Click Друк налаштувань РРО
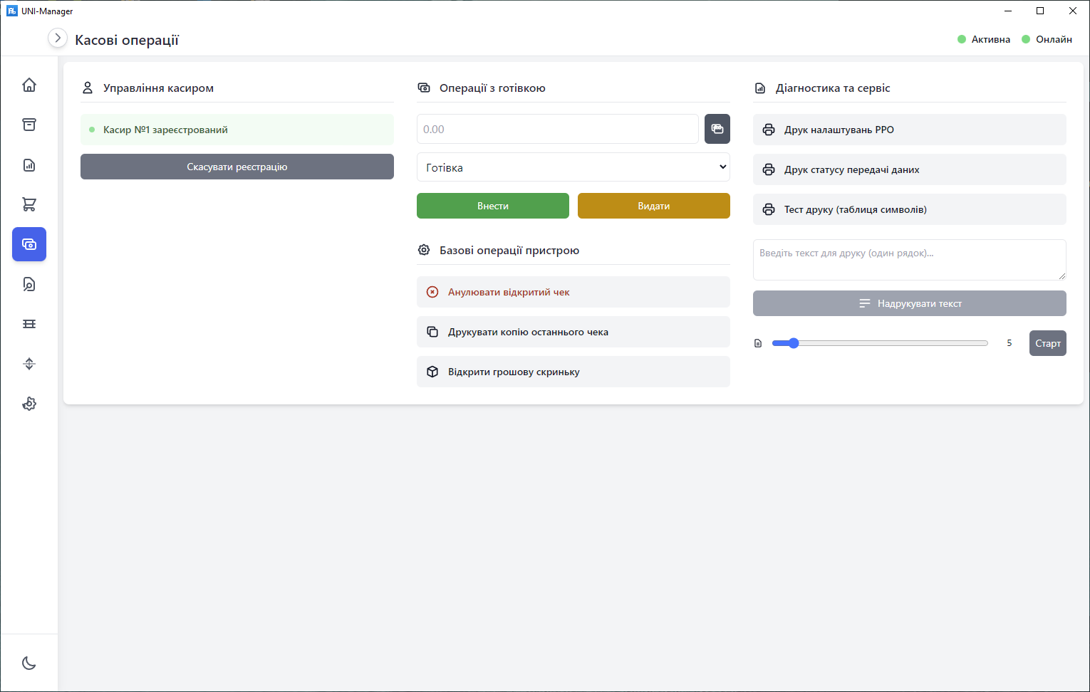The width and height of the screenshot is (1090, 692). pyautogui.click(x=910, y=130)
